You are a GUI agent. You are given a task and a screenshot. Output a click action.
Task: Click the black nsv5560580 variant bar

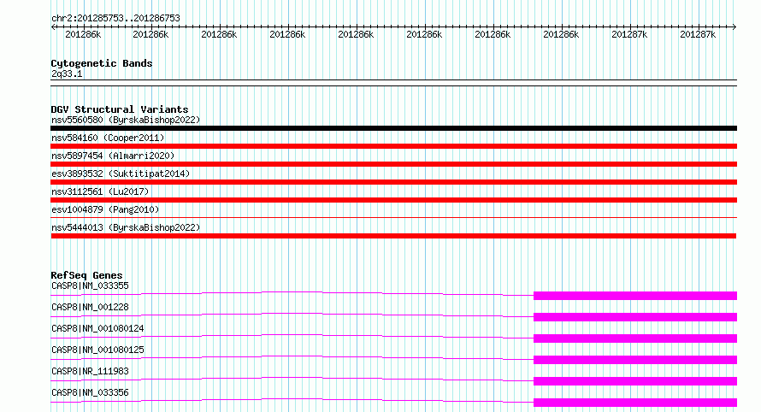tap(393, 128)
